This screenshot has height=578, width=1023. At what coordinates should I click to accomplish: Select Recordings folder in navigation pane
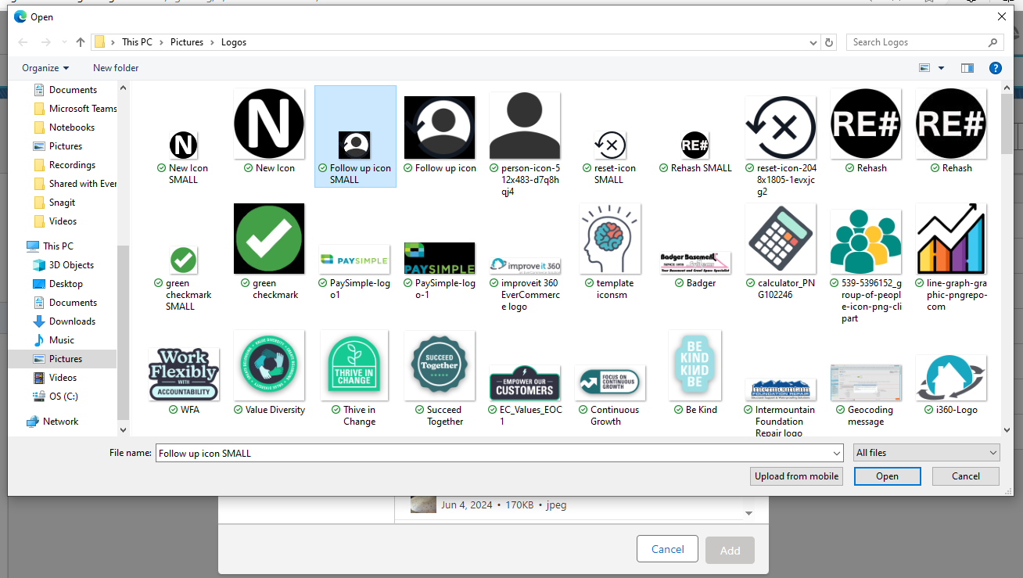point(65,165)
